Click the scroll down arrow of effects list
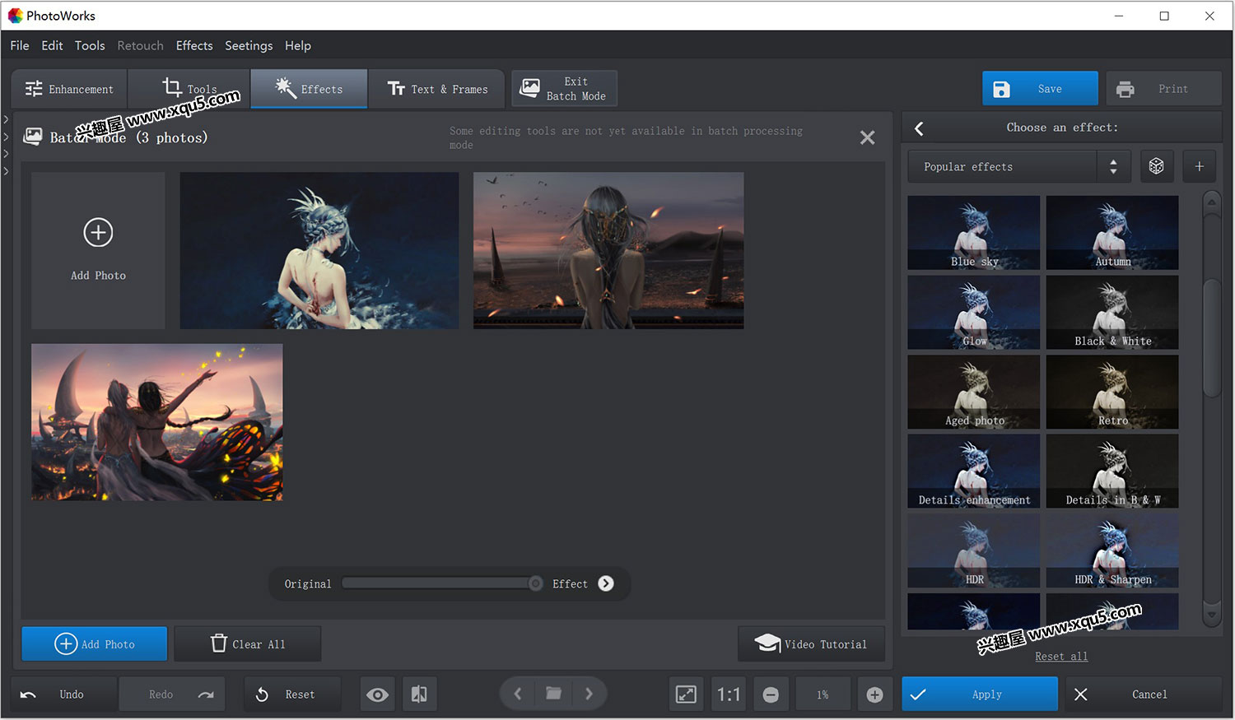1235x720 pixels. tap(1211, 614)
